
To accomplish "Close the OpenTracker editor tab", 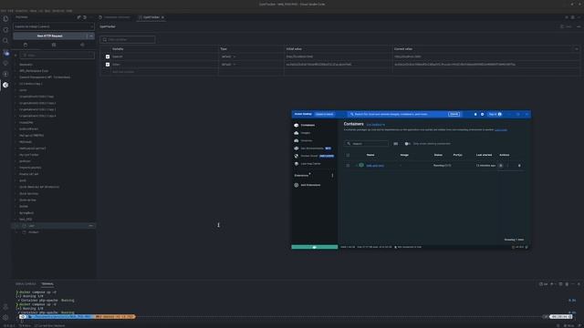I will pyautogui.click(x=162, y=17).
